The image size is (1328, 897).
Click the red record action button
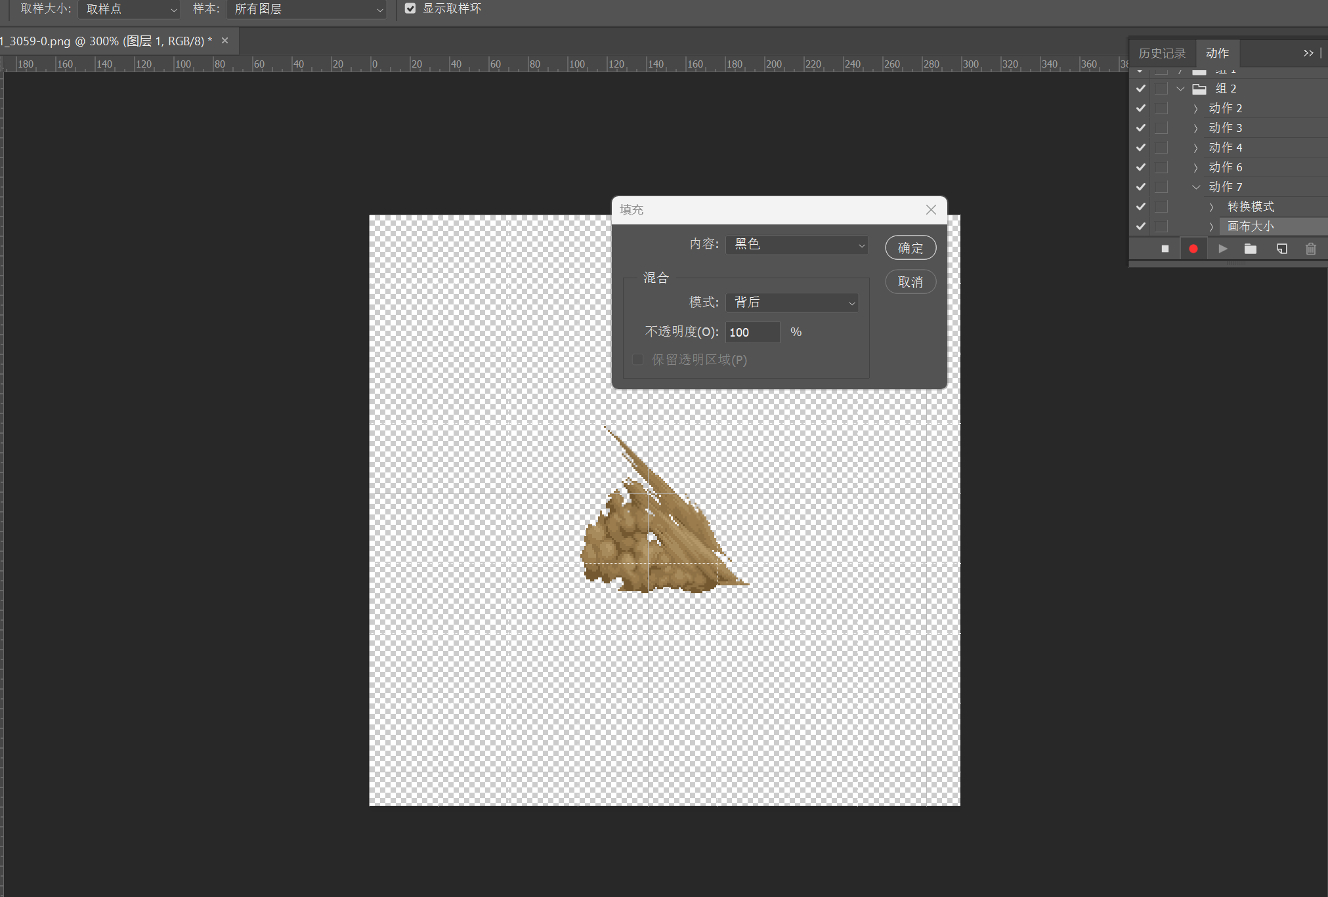(1193, 249)
